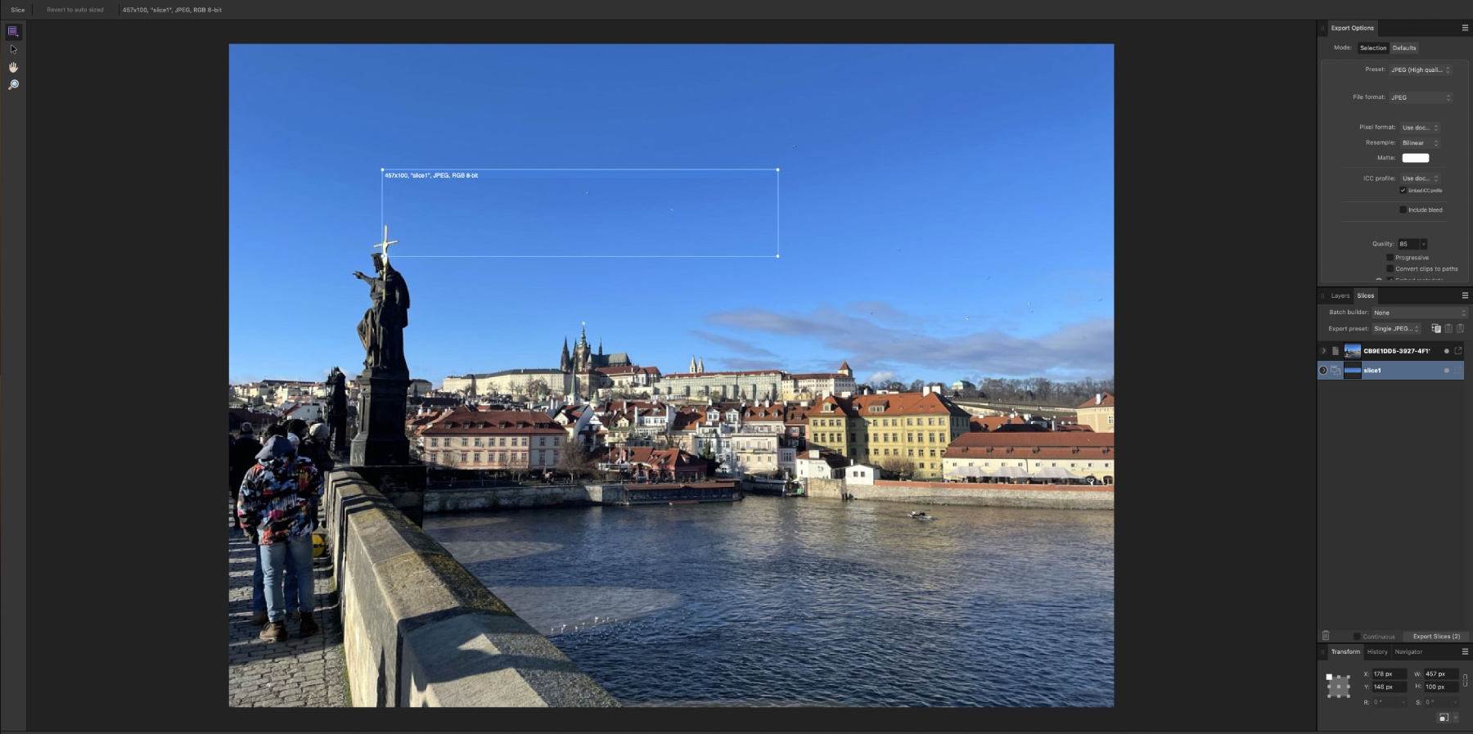Enable the Progressive checkbox
Viewport: 1473px width, 734px height.
click(x=1390, y=258)
